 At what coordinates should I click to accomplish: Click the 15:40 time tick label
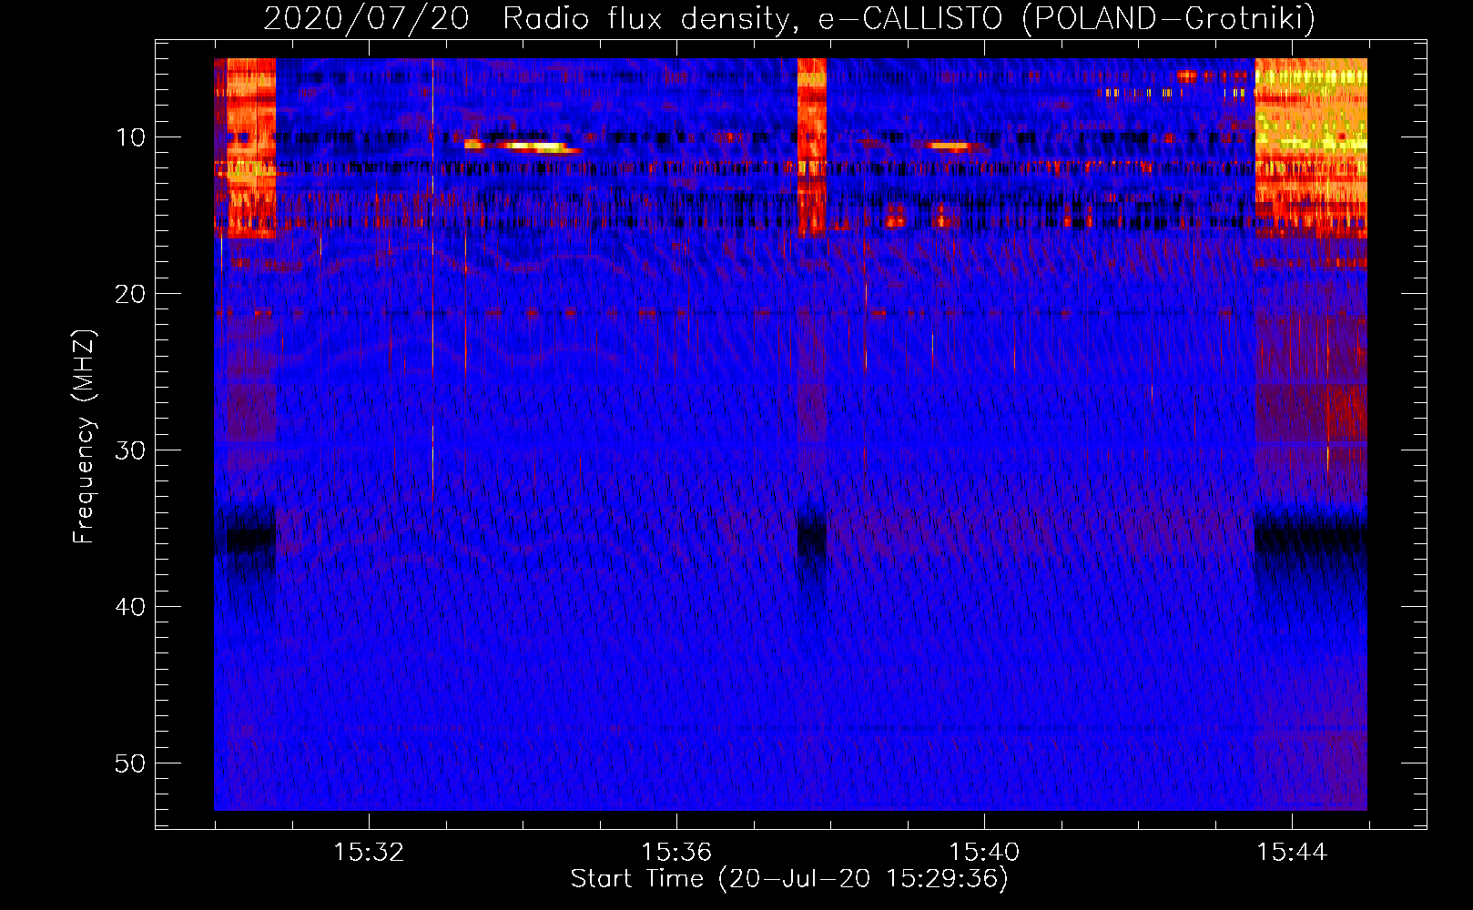(x=984, y=853)
